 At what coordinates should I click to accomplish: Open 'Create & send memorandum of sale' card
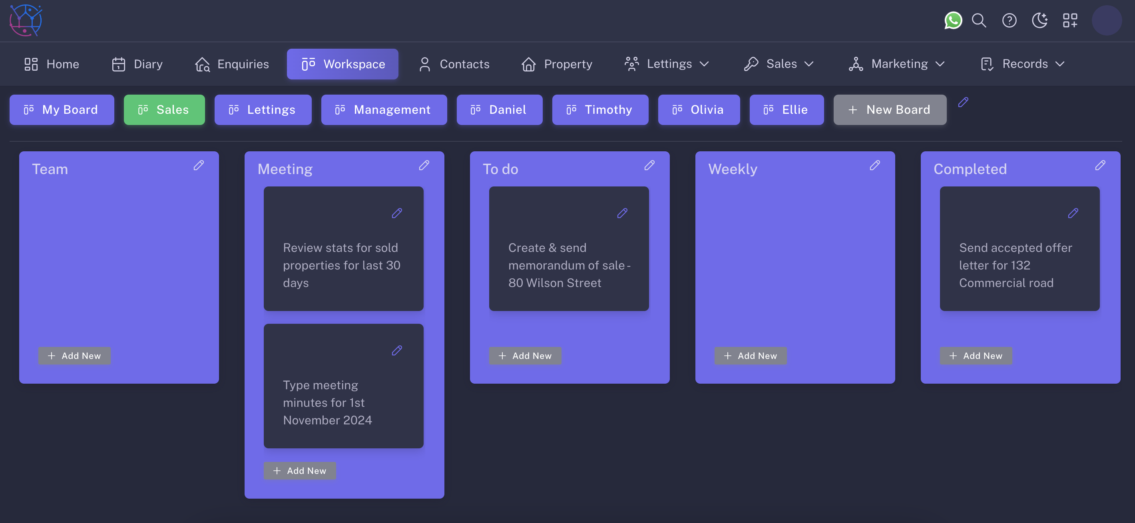(x=568, y=265)
